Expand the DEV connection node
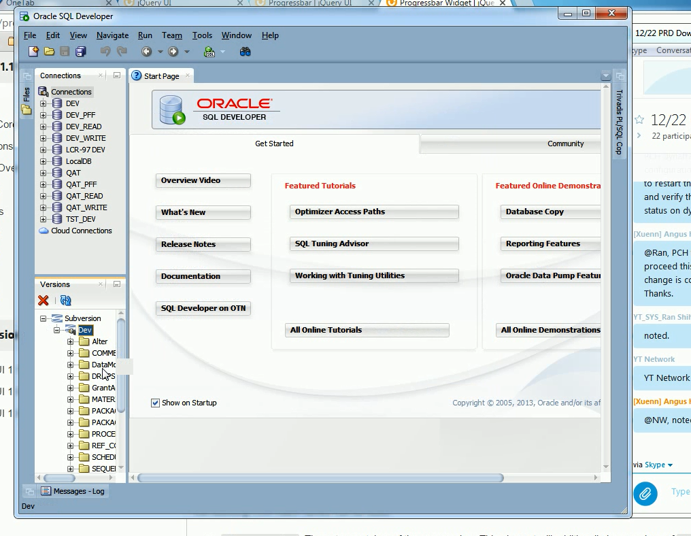Screen dimensions: 691x536 tap(44, 103)
